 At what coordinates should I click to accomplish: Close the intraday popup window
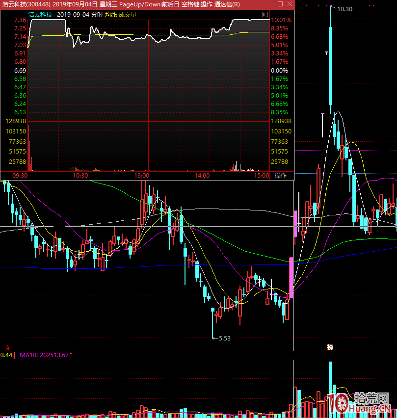tap(289, 4)
